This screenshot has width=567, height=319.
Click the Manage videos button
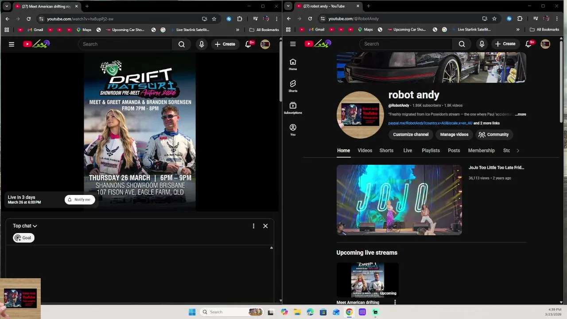pyautogui.click(x=454, y=135)
